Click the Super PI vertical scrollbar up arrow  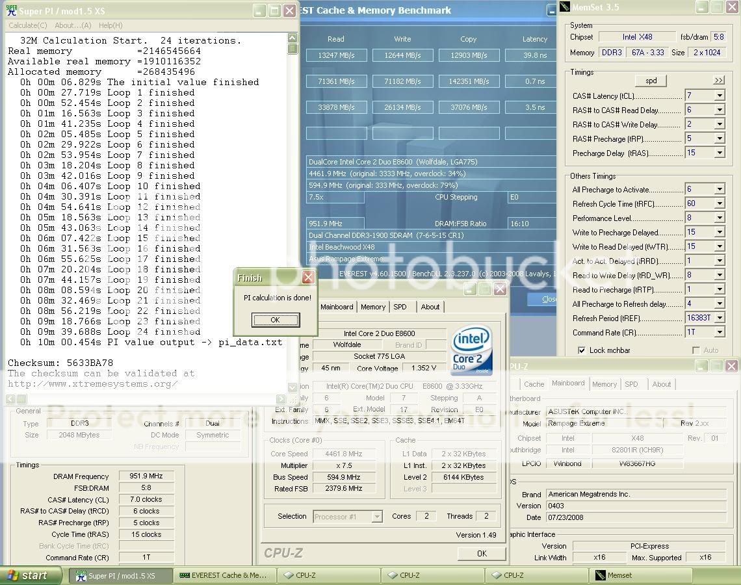(x=292, y=38)
